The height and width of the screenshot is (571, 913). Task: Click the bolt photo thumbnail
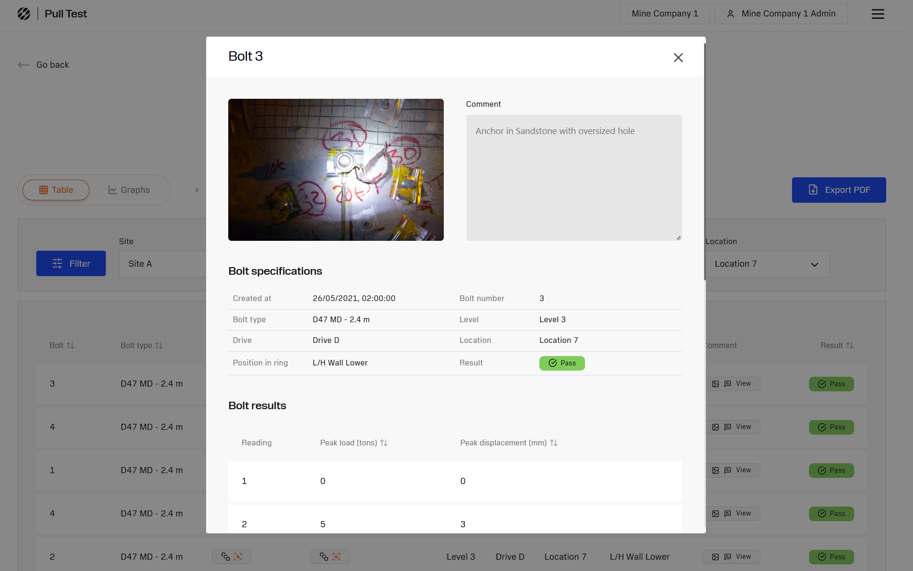[x=336, y=169]
